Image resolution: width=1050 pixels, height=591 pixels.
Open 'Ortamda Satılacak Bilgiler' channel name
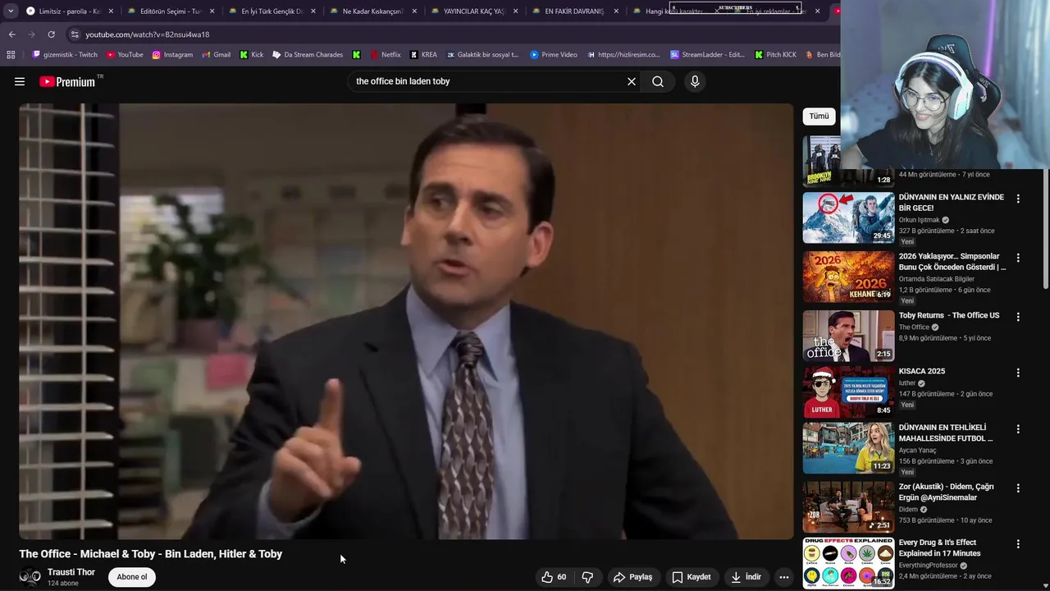pos(937,279)
